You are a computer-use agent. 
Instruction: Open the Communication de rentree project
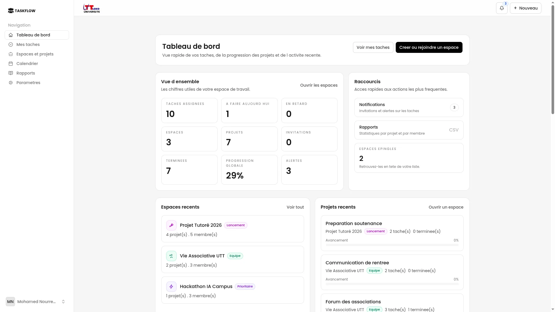tap(392, 272)
